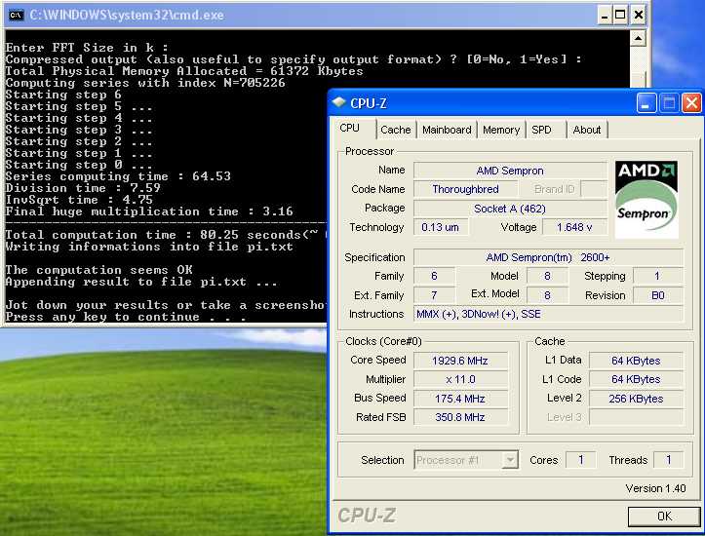This screenshot has height=536, width=705.
Task: Click the AMD Sempron logo image
Action: coord(646,200)
